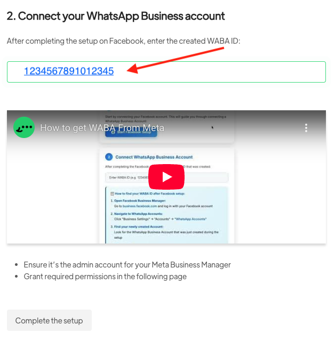Focus the WABA ID input field
Screen dimensions: 335x341
click(x=166, y=72)
